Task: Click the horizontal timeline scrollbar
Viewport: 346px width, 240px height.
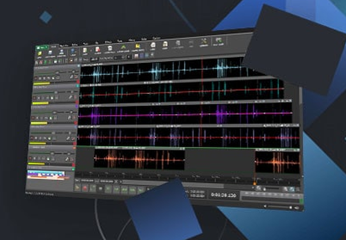Action: point(173,184)
